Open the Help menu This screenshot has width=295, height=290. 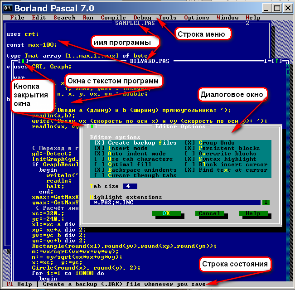[253, 18]
